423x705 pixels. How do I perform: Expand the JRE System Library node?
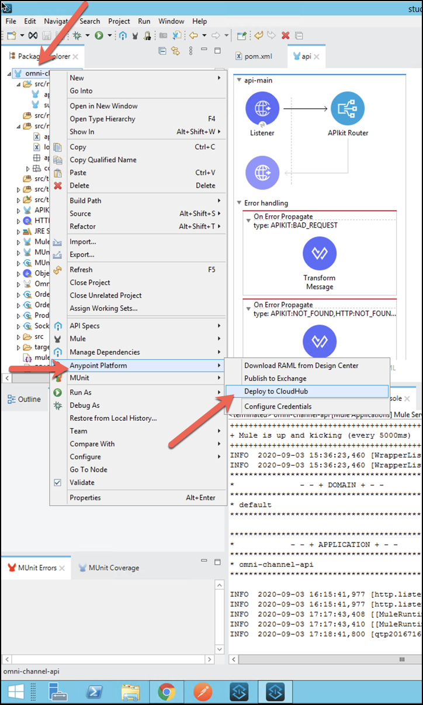coord(19,231)
